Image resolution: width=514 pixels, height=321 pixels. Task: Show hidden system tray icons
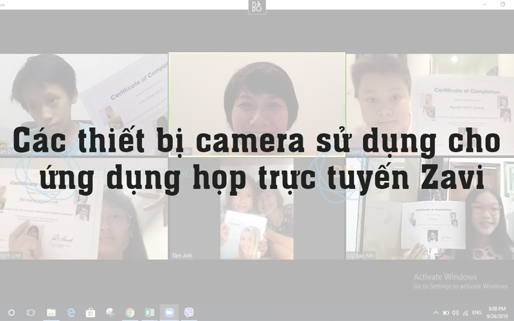coord(436,313)
